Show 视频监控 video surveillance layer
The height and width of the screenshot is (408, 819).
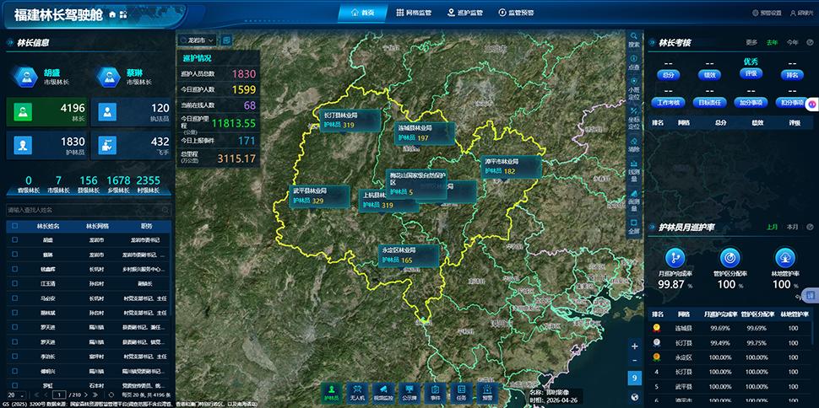383,392
